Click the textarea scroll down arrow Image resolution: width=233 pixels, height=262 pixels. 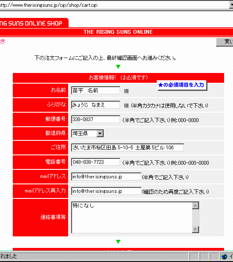click(196, 230)
